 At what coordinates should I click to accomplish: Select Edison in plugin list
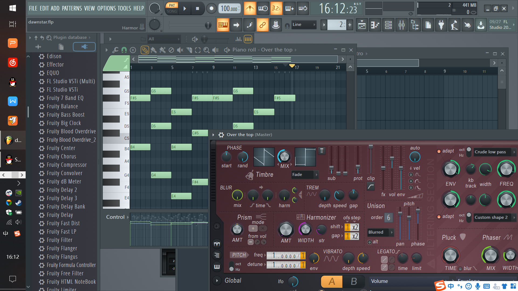pos(54,56)
